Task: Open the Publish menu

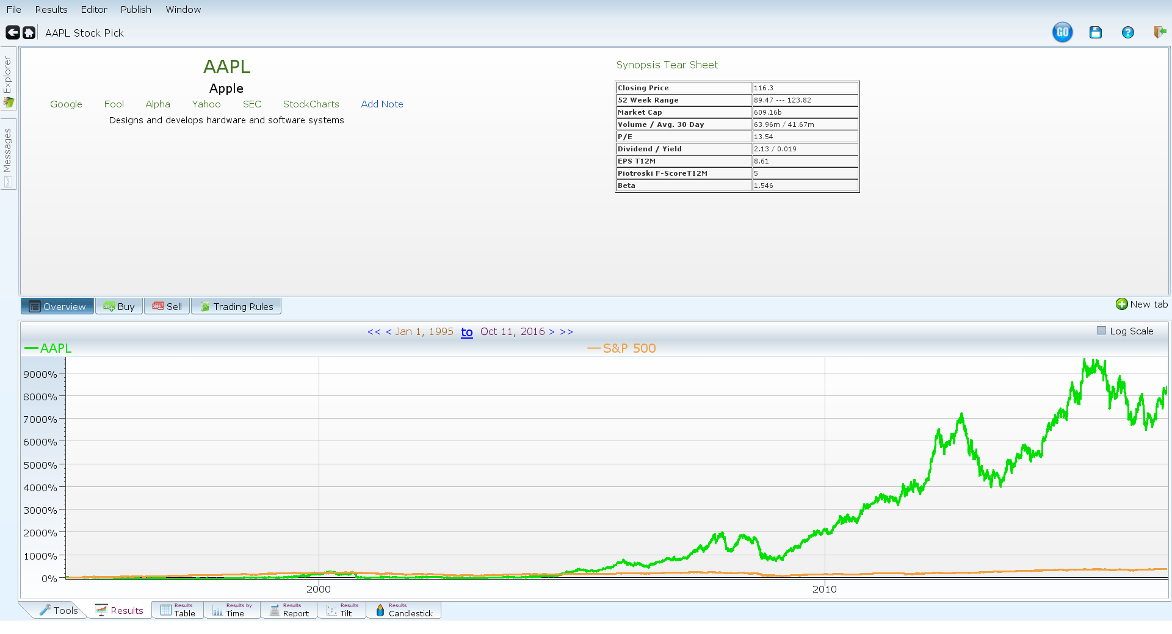Action: point(136,9)
